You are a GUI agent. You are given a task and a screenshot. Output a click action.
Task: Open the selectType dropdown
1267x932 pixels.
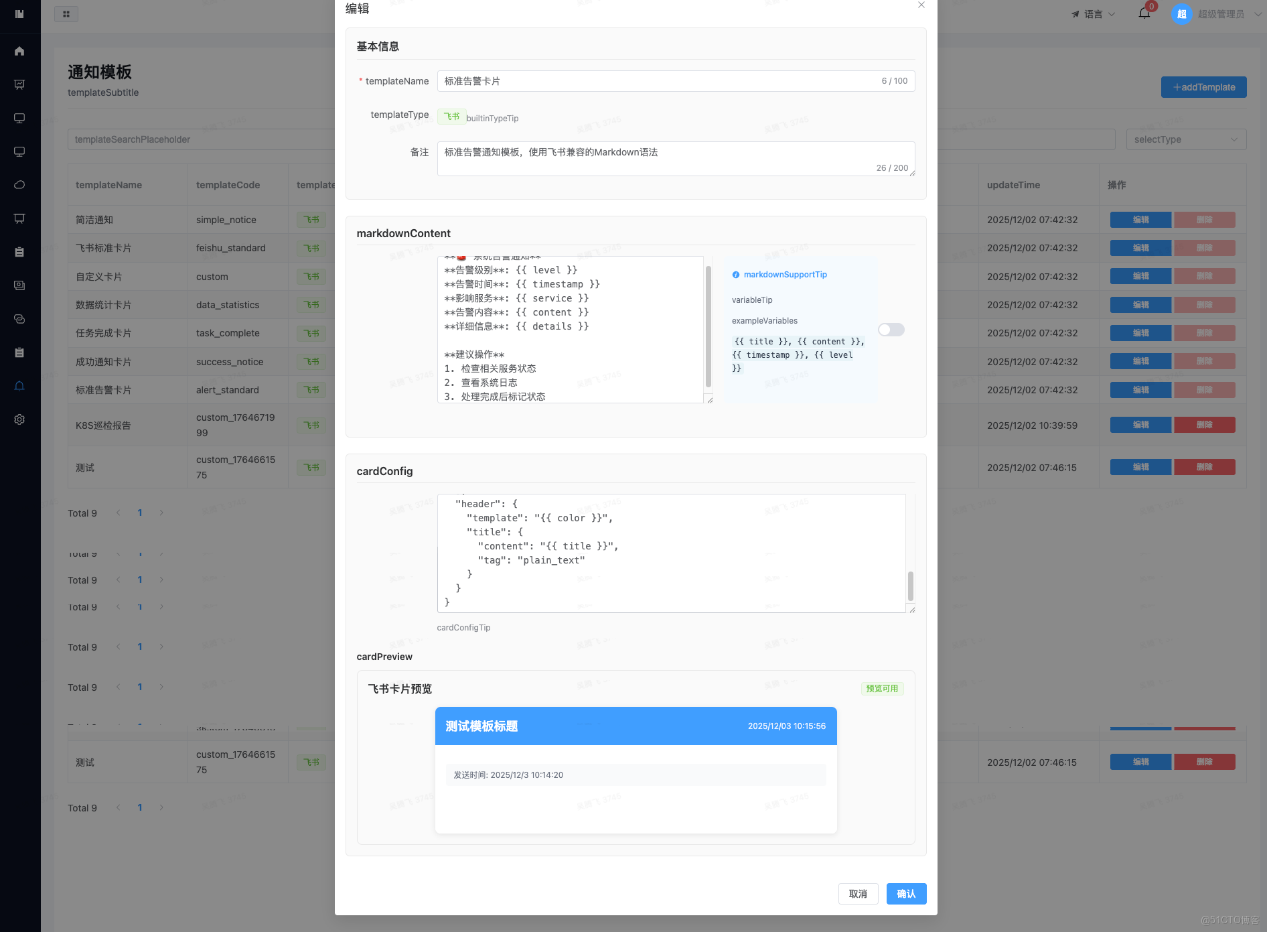[1186, 139]
